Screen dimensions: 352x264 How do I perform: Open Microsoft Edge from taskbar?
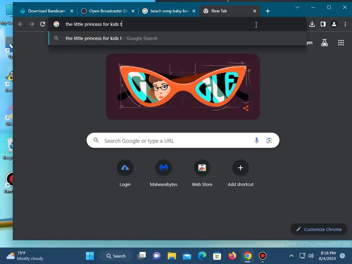[x=202, y=256]
